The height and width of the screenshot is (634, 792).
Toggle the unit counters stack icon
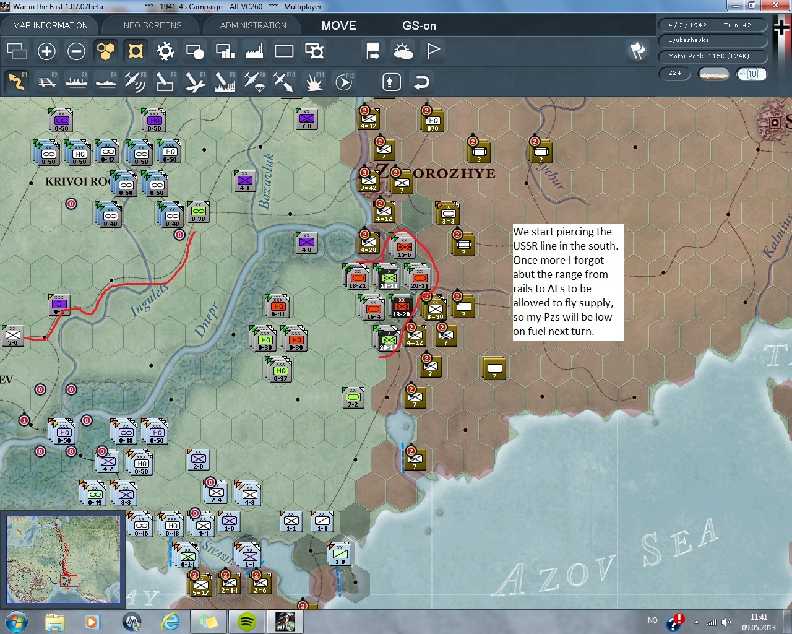point(17,51)
